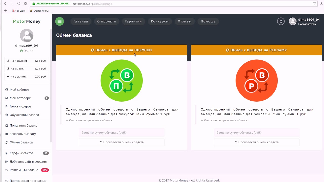Click the Обмен с ВЫВОДА на ПОКУПКИ header
Image resolution: width=324 pixels, height=182 pixels.
click(121, 50)
